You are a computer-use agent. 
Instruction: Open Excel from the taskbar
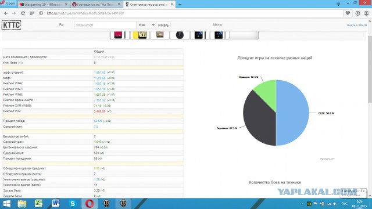[39, 204]
